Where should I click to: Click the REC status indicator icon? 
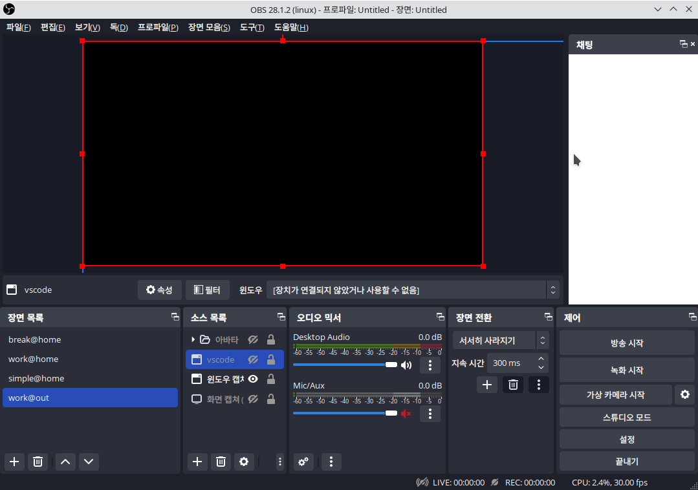point(495,482)
